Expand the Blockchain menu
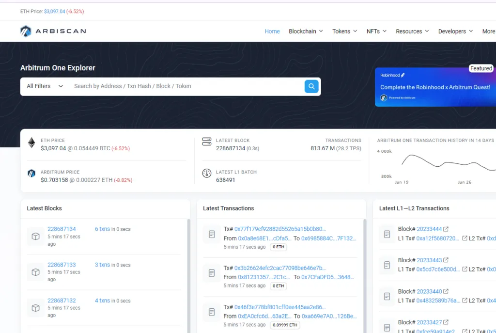This screenshot has height=333, width=496. pyautogui.click(x=306, y=32)
